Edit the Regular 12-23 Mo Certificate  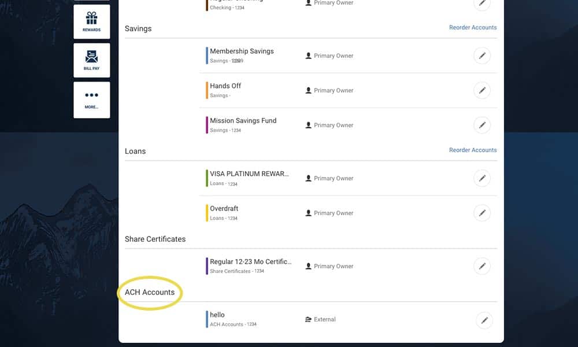click(482, 266)
